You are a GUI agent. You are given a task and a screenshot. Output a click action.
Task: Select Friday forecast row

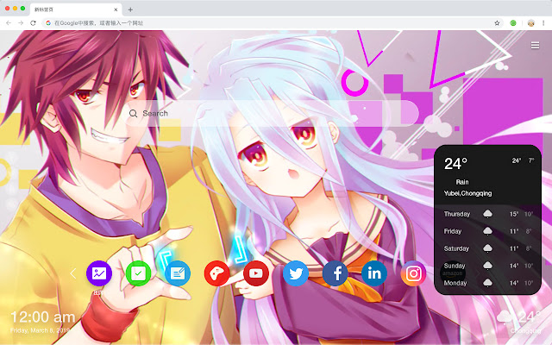click(x=488, y=231)
